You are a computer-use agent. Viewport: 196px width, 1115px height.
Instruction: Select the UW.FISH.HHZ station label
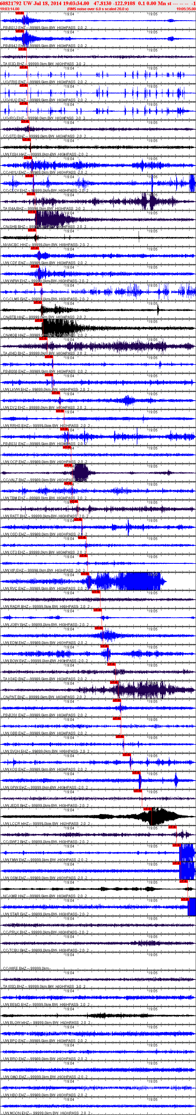45,154
